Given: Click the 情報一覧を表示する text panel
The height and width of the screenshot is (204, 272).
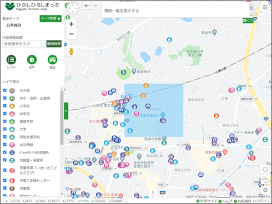Looking at the screenshot, I should click(x=122, y=11).
